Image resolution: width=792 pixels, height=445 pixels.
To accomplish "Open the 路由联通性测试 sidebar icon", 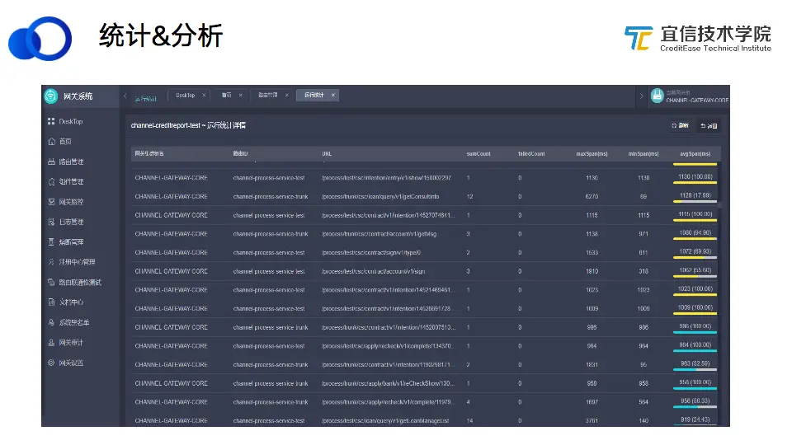I will (x=51, y=282).
